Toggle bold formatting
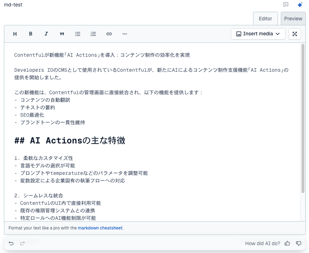Screen dimensions: 309x253 [31, 34]
